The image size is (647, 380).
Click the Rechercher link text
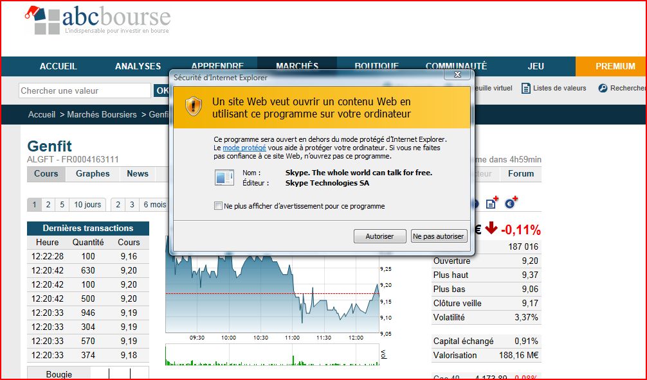click(628, 88)
